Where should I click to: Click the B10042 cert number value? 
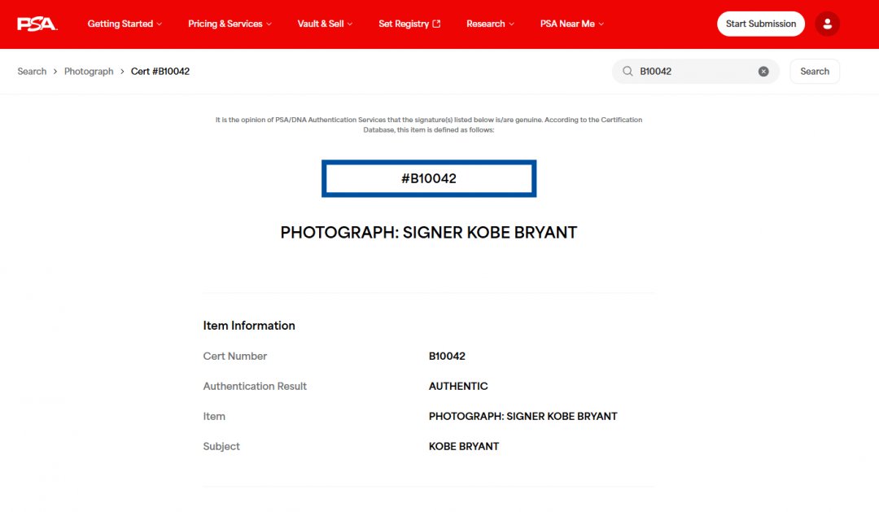[x=447, y=356]
